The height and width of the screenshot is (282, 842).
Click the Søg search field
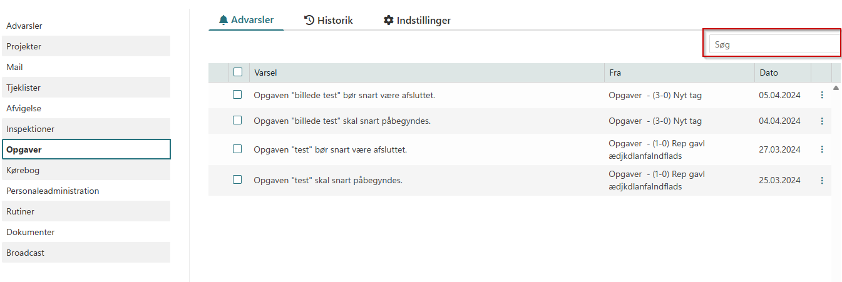coord(774,44)
